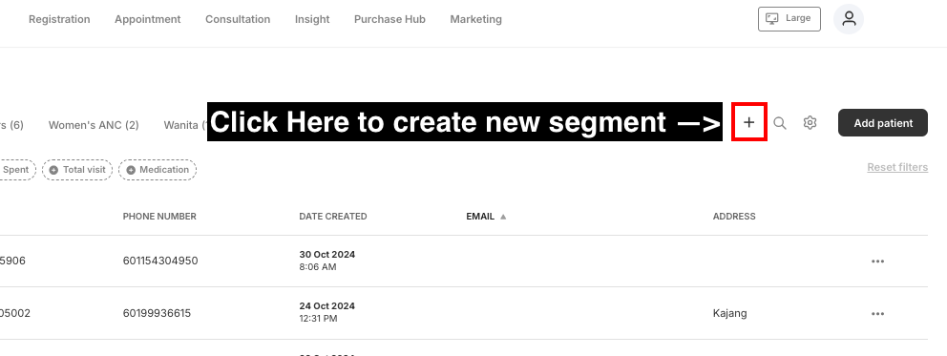This screenshot has height=356, width=947.
Task: Click the Kajang address cell
Action: coord(729,313)
